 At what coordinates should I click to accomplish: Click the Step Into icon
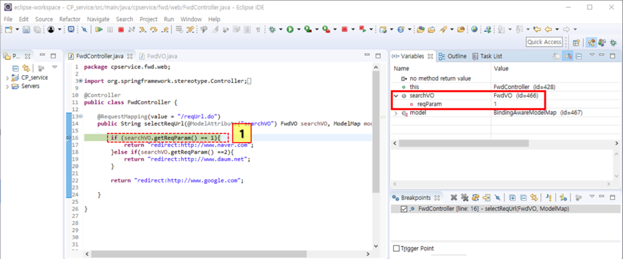142,29
